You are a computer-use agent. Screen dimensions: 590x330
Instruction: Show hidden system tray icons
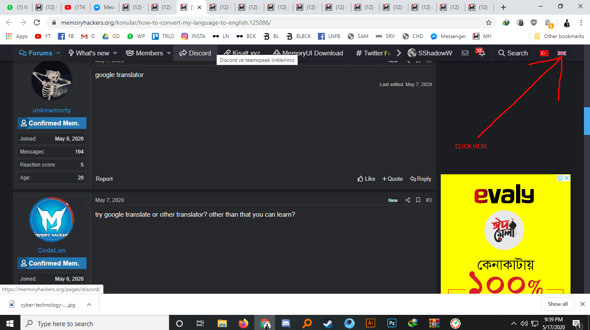[x=514, y=323]
